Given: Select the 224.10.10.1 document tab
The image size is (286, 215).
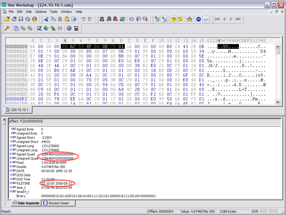Looking at the screenshot, I should coord(18,110).
